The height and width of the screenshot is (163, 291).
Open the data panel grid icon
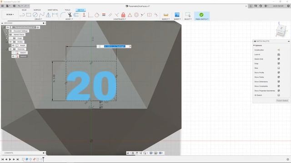(x=2, y=6)
